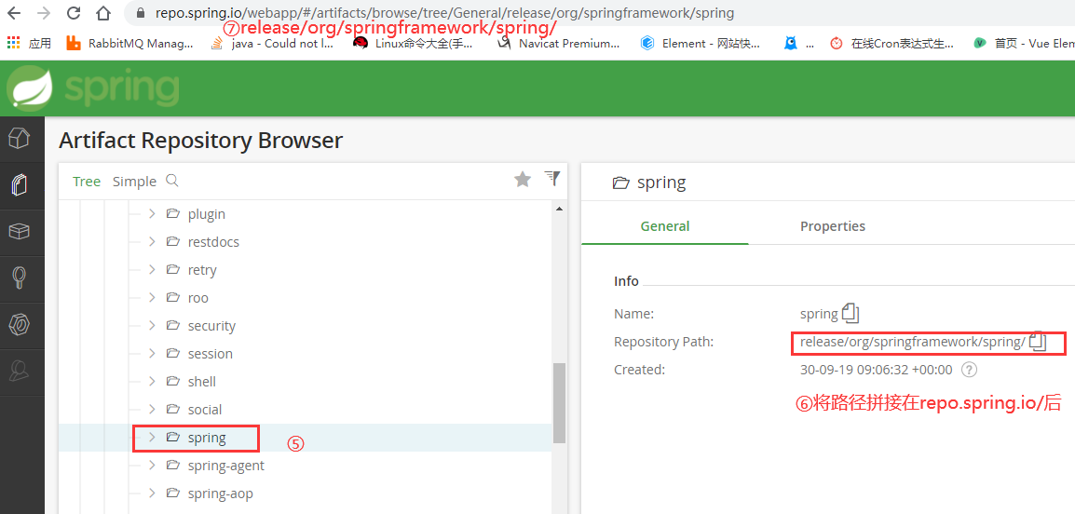Click the repository path text value
This screenshot has width=1075, height=514.
pos(913,342)
